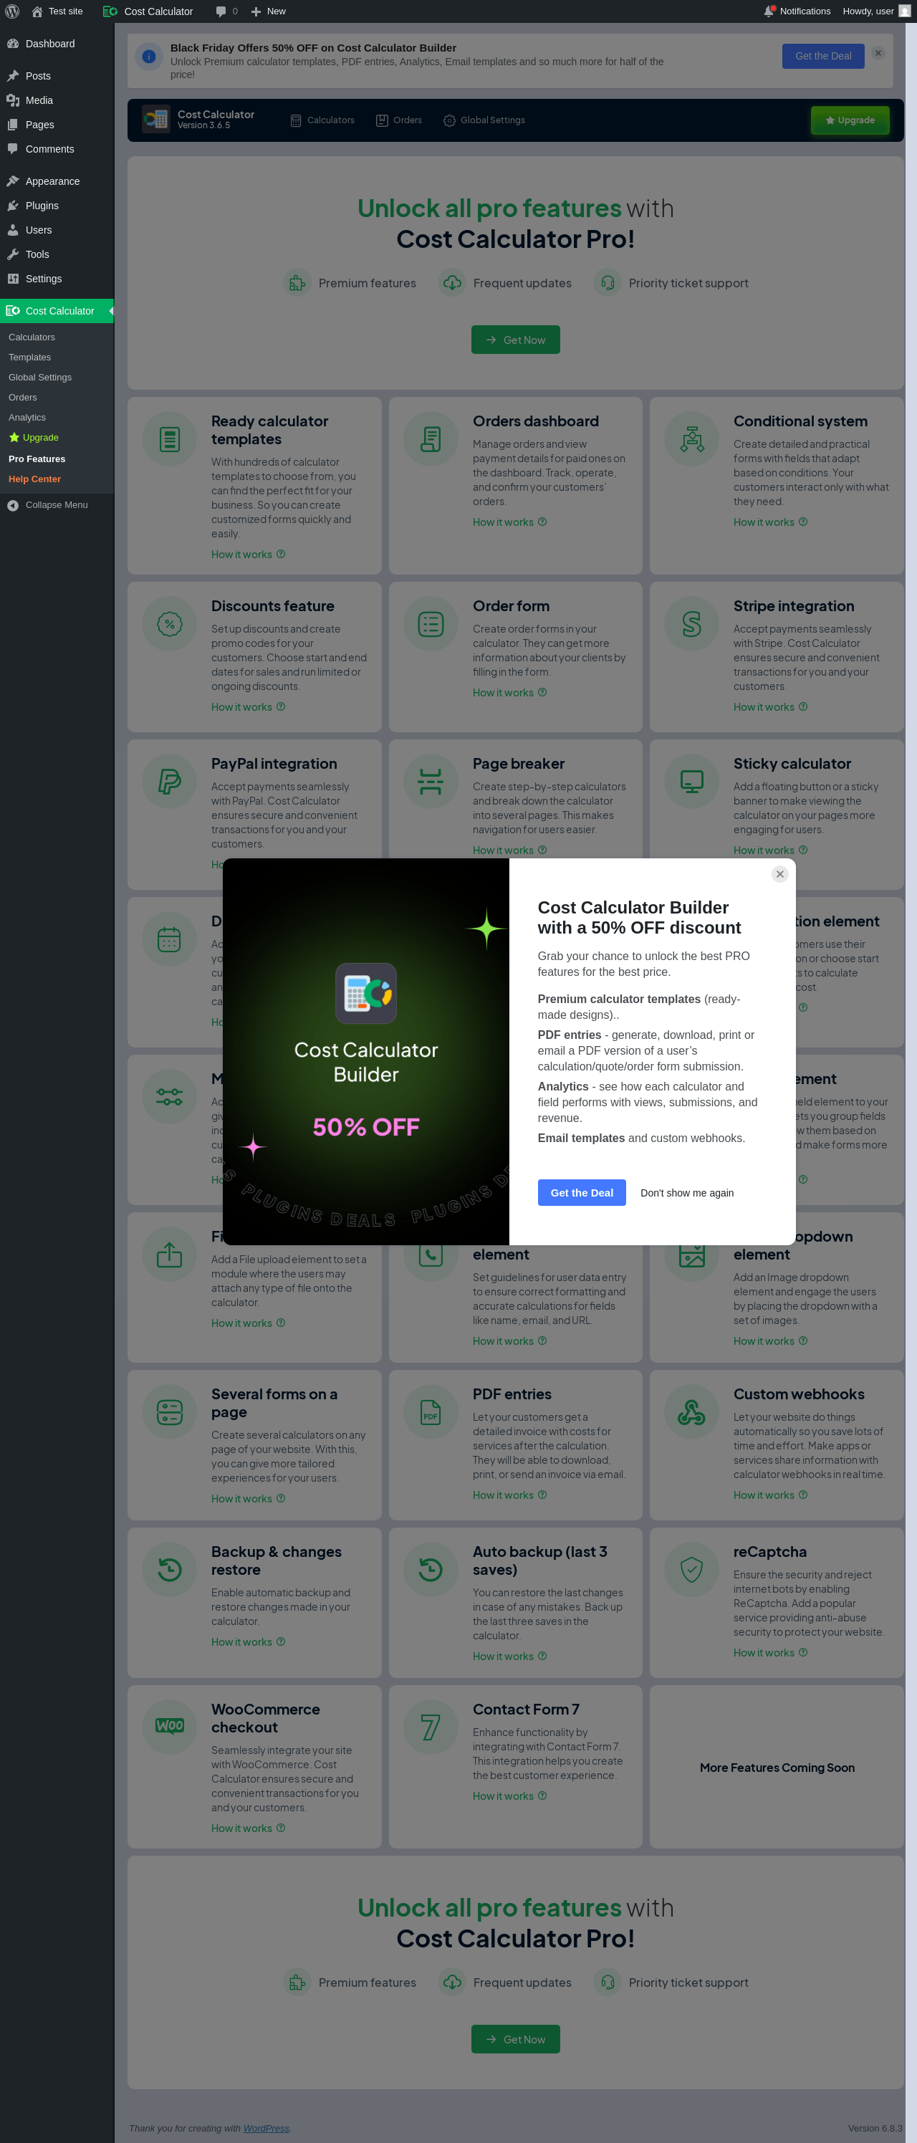Image resolution: width=917 pixels, height=2143 pixels.
Task: Click Get the Deal in popup
Action: click(x=582, y=1193)
